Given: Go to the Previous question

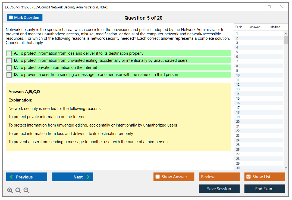Looking at the screenshot, I should pos(27,177).
